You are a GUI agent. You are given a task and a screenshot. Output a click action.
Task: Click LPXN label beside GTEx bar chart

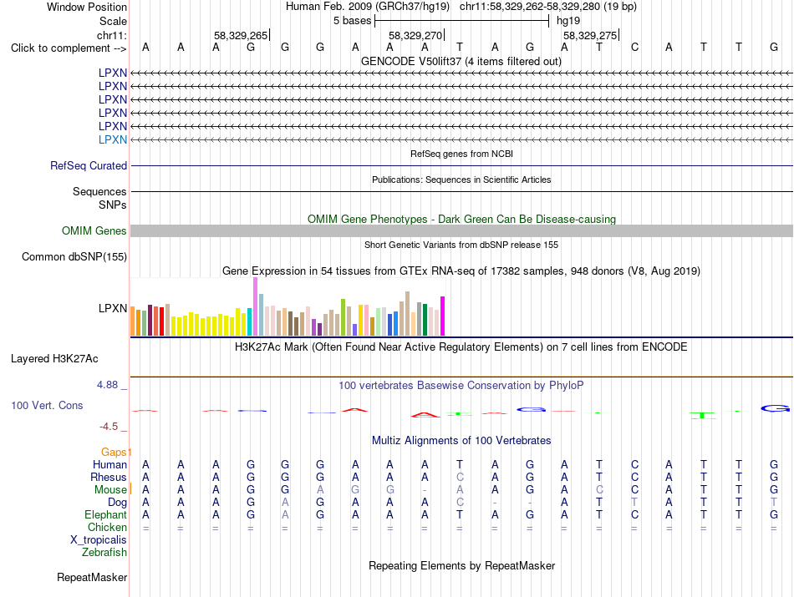point(113,308)
